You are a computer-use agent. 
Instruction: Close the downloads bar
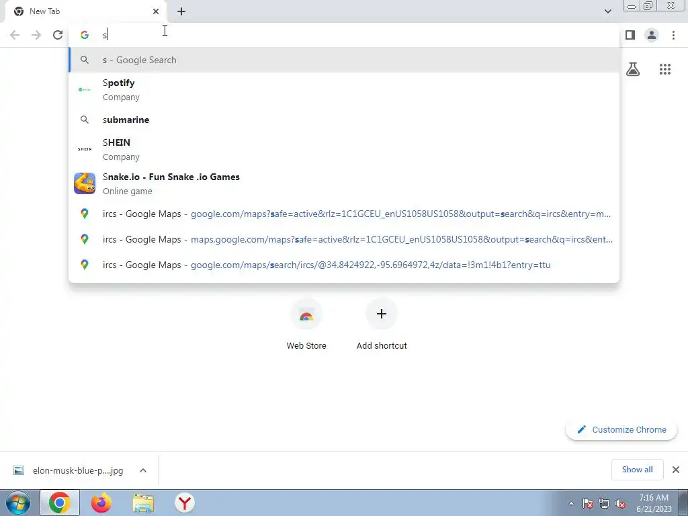676,470
